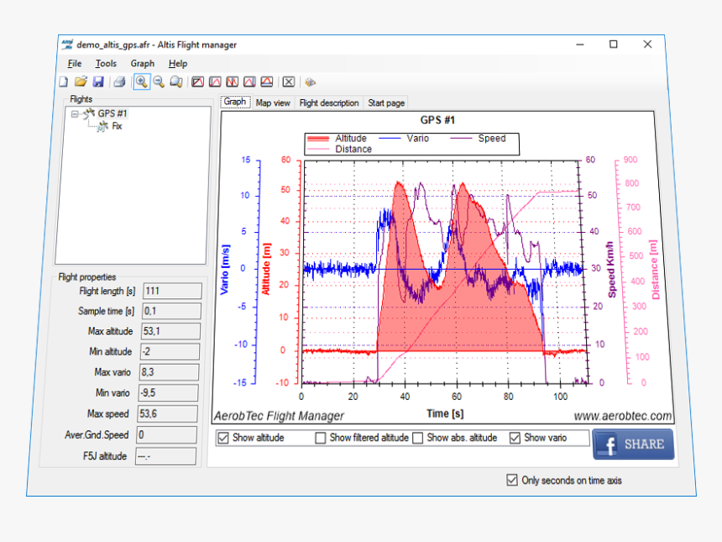
Task: Enable Show filtered altitude checkbox
Action: tap(321, 438)
